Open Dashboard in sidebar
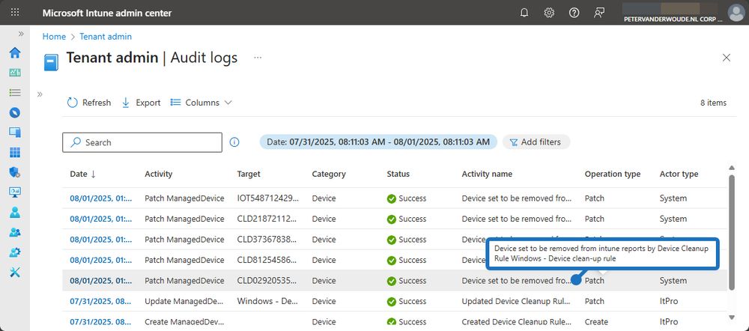Viewport: 749px width, 331px height. (x=15, y=73)
